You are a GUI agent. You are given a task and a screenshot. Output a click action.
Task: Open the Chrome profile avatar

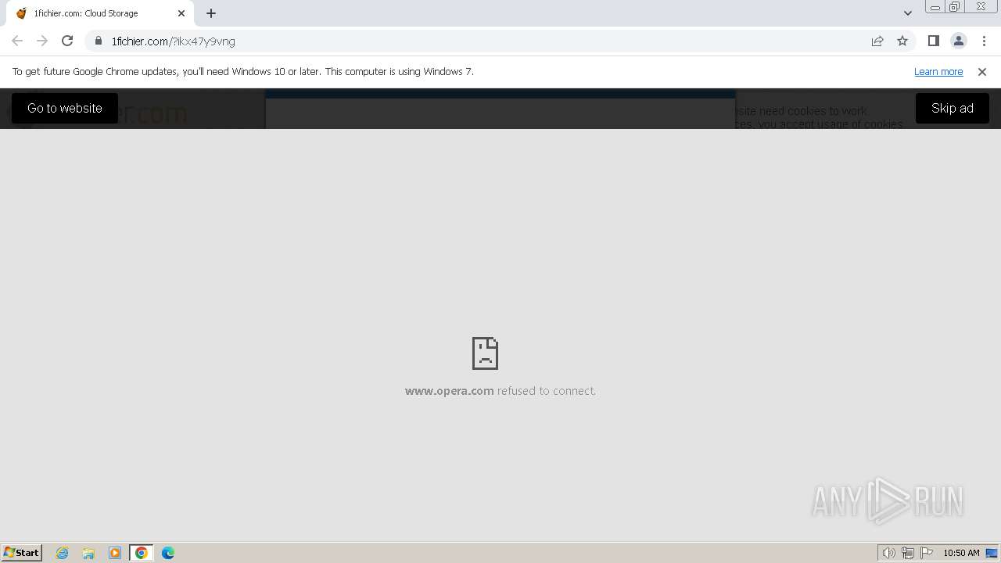959,41
